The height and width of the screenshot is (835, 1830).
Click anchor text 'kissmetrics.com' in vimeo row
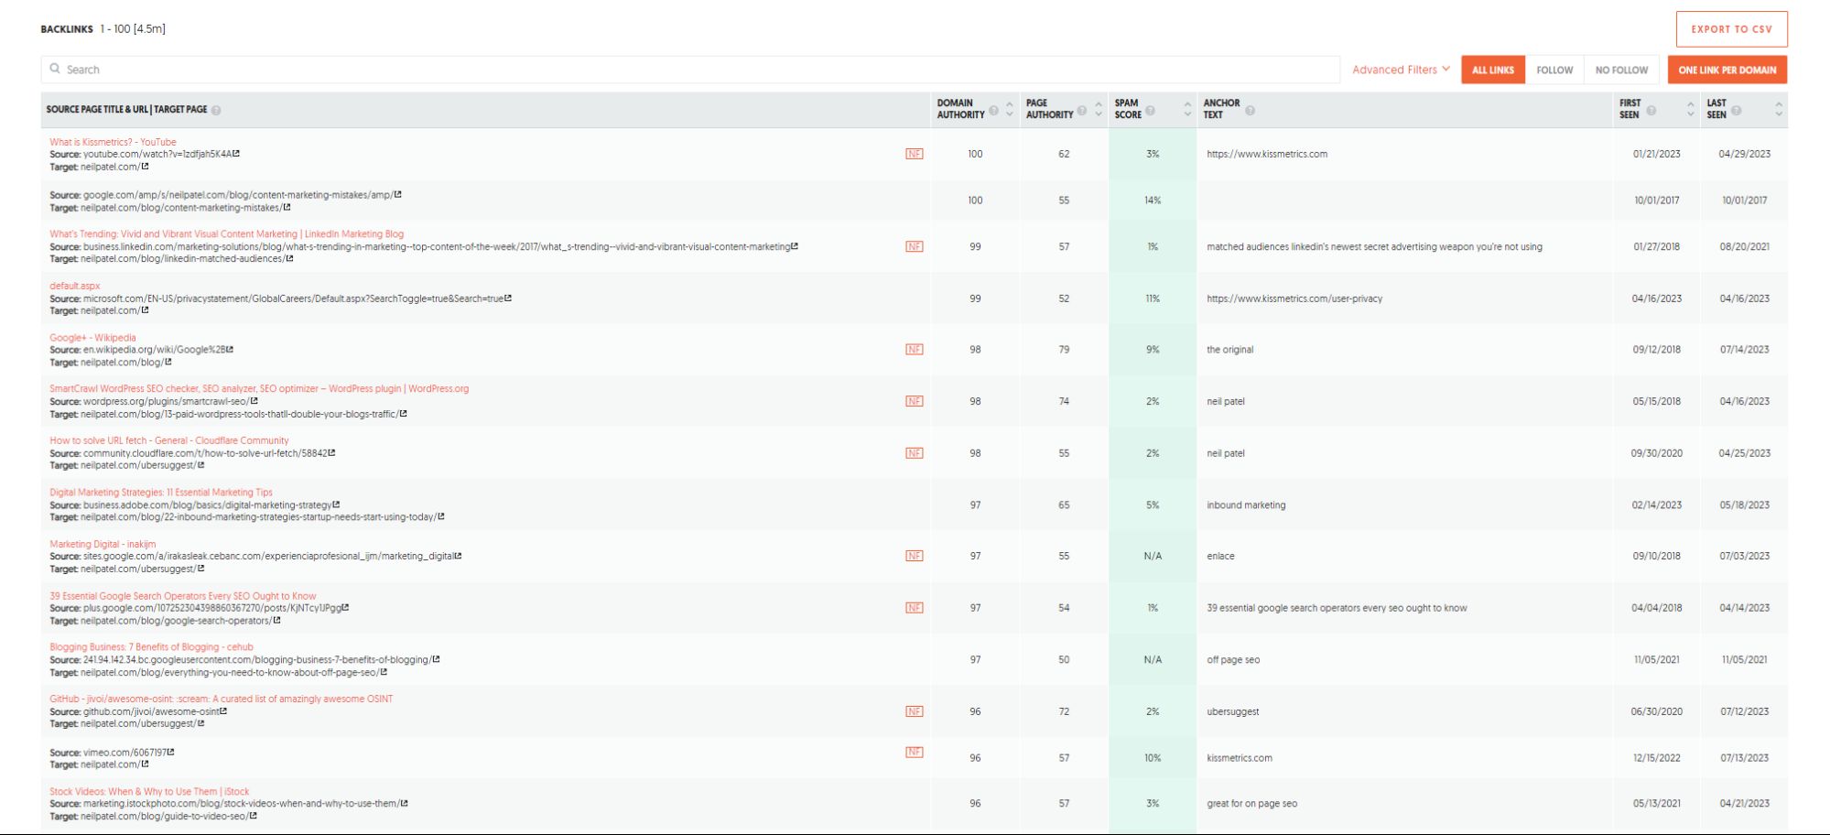point(1240,758)
